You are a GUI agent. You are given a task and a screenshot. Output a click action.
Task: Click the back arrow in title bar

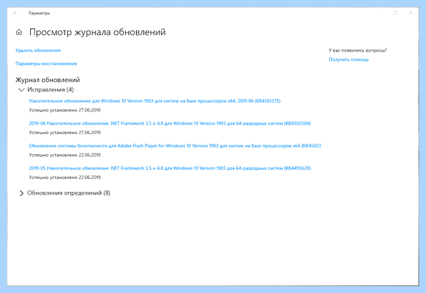point(16,13)
